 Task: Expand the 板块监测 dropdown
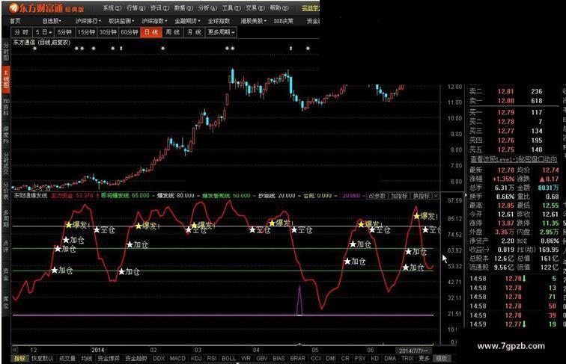[x=121, y=21]
